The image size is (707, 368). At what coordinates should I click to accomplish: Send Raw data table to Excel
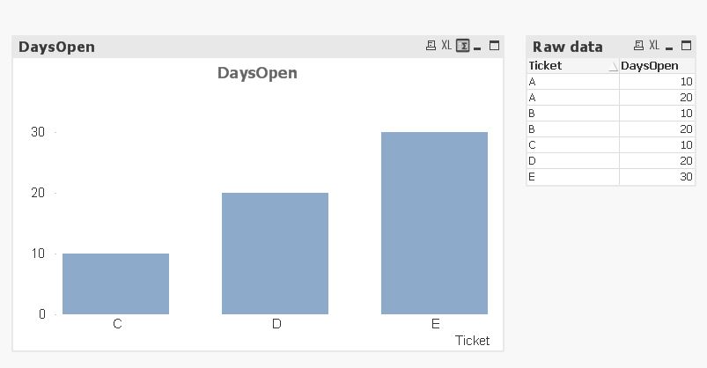point(654,46)
